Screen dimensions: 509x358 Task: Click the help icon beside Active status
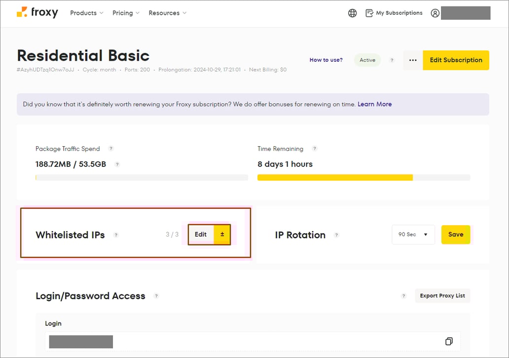coord(392,60)
